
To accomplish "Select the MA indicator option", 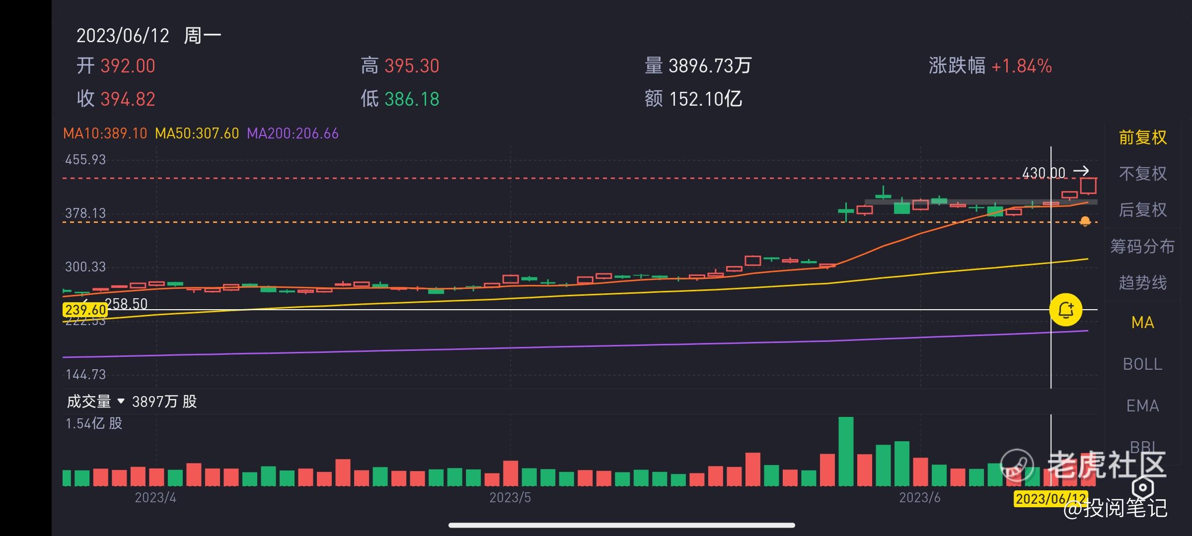I will tap(1142, 323).
